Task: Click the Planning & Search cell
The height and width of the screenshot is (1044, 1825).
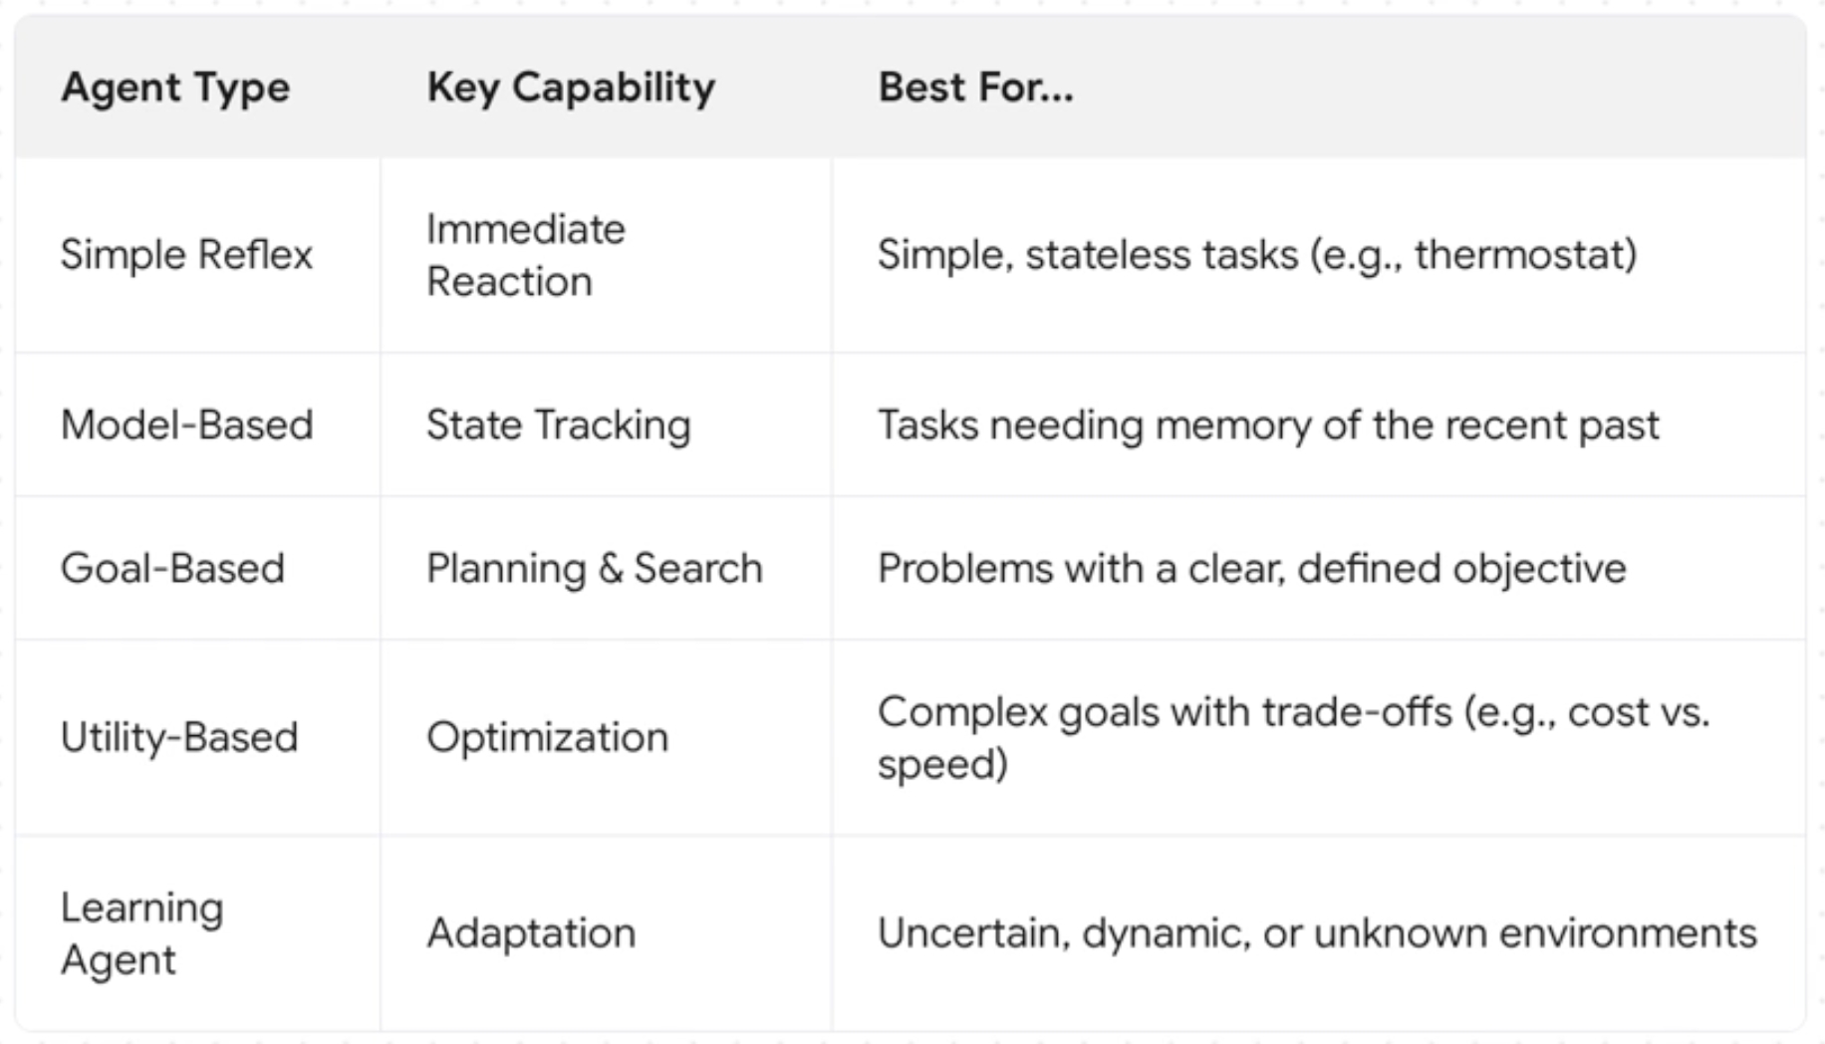Action: point(594,569)
